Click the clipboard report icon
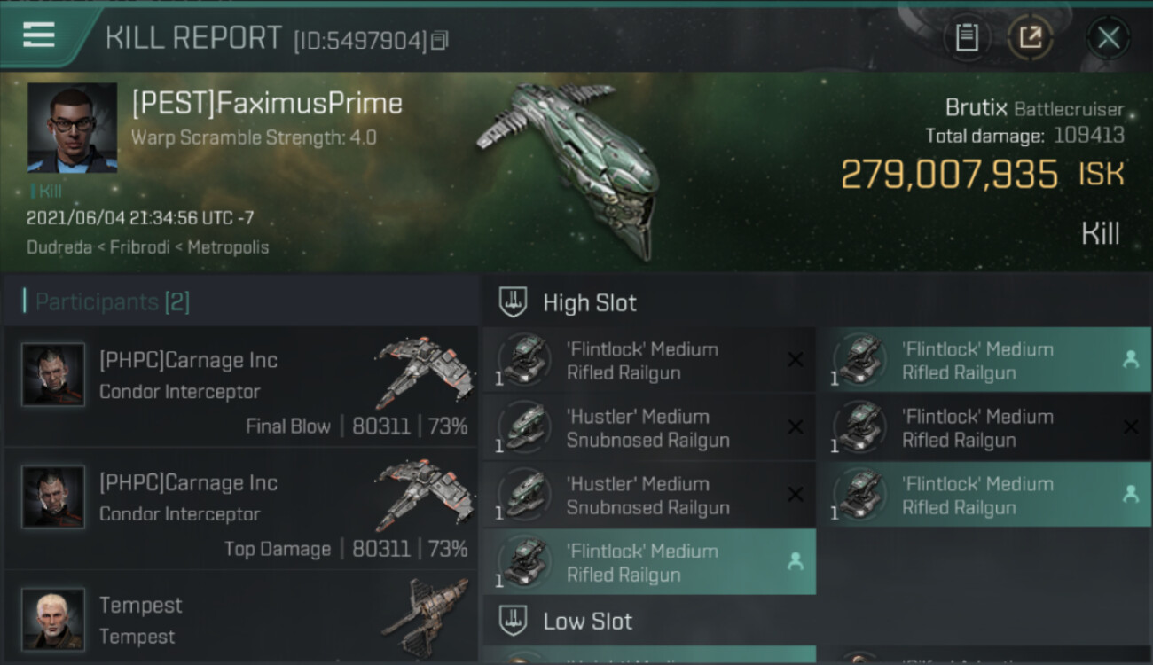This screenshot has width=1153, height=665. tap(967, 38)
